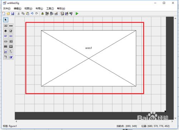Open the Tab Order Editor
Viewport: 179px width, 130px height.
pos(52,14)
